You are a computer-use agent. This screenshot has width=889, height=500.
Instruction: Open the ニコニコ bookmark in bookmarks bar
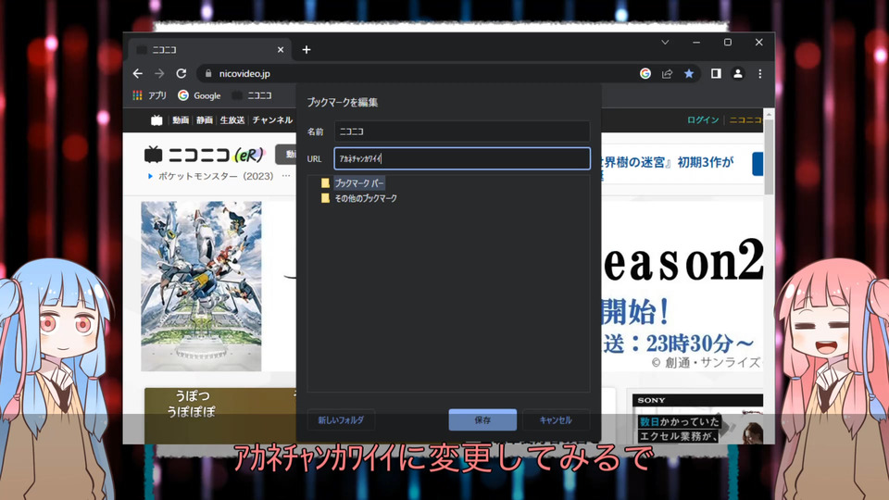[252, 95]
